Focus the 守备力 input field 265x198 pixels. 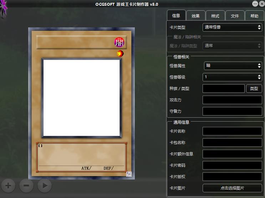point(232,111)
